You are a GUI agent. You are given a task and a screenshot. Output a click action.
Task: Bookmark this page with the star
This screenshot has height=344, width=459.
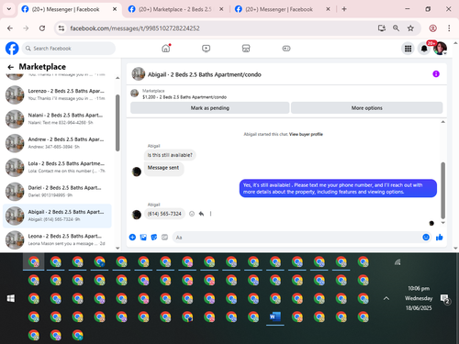(410, 28)
